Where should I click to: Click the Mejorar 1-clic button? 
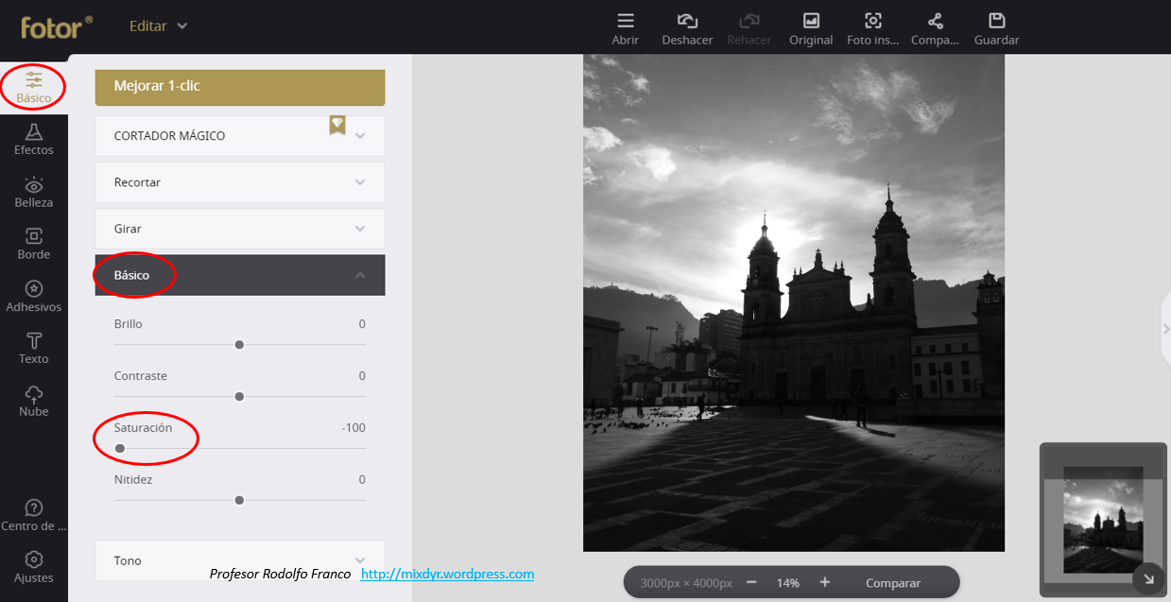240,86
